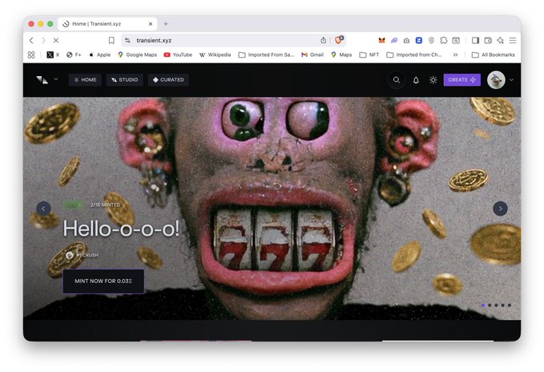Select the Home | Transient.xyz tab
Viewport: 544px width, 372px height.
coord(107,24)
